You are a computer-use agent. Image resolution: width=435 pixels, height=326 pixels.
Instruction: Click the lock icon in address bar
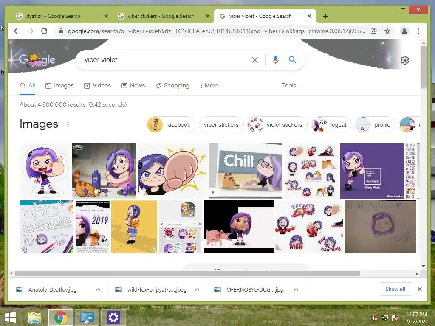[61, 31]
